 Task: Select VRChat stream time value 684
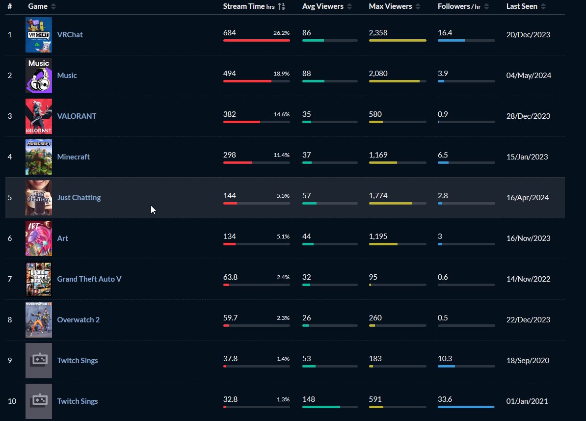click(x=230, y=33)
